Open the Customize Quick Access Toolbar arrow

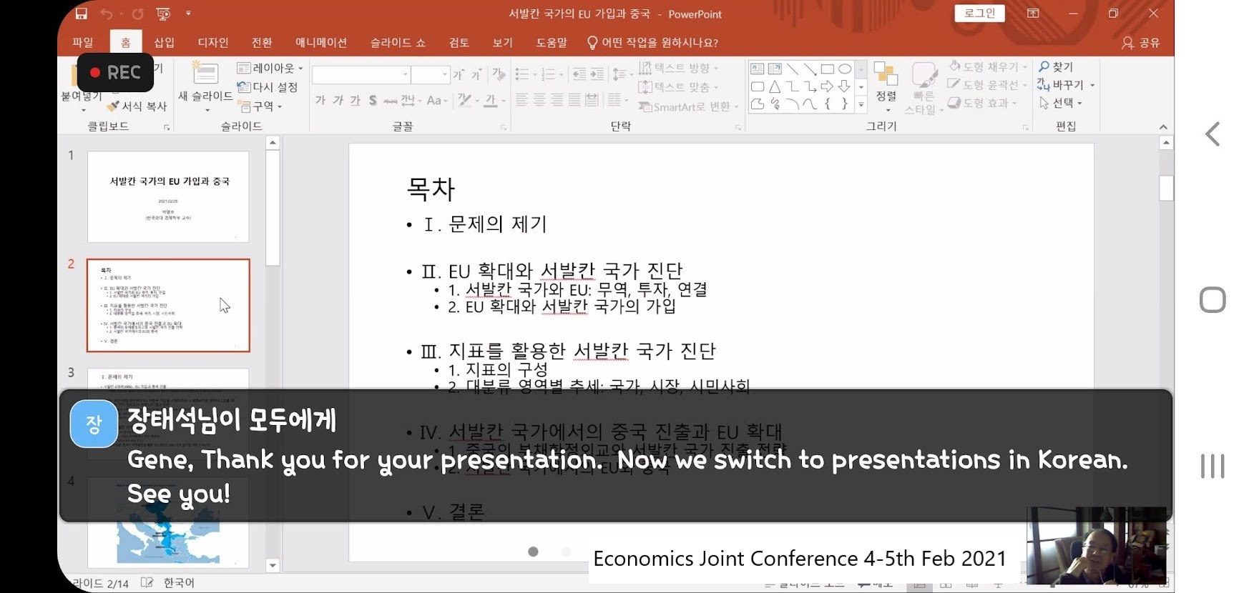(188, 14)
